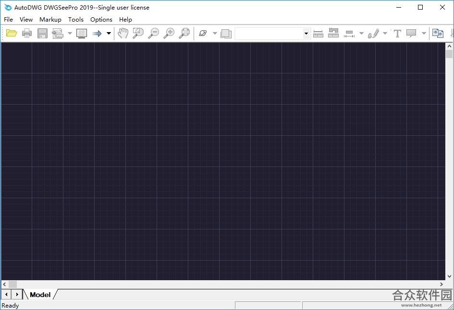Open the View menu
Viewport: 454px width, 310px height.
pyautogui.click(x=26, y=19)
